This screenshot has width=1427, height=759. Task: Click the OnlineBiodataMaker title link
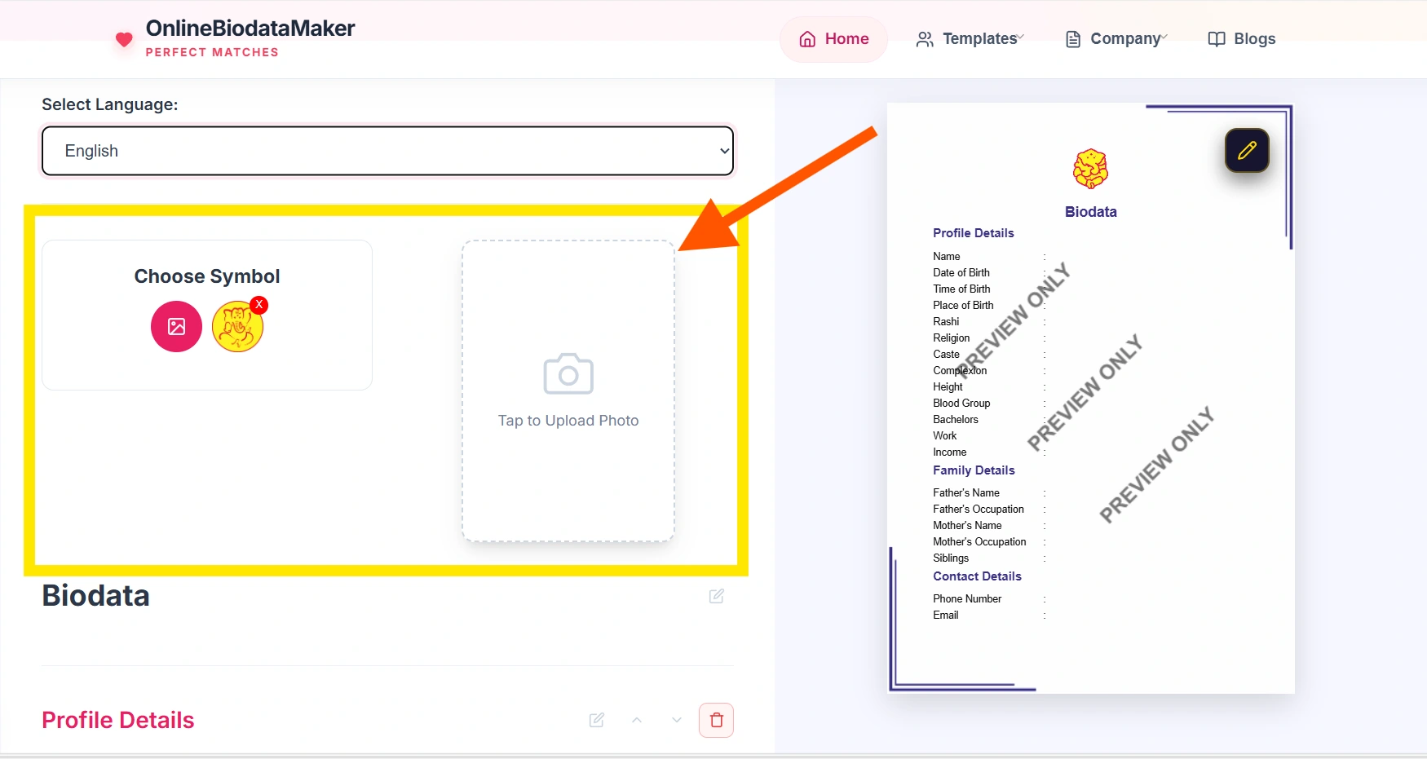pos(250,28)
